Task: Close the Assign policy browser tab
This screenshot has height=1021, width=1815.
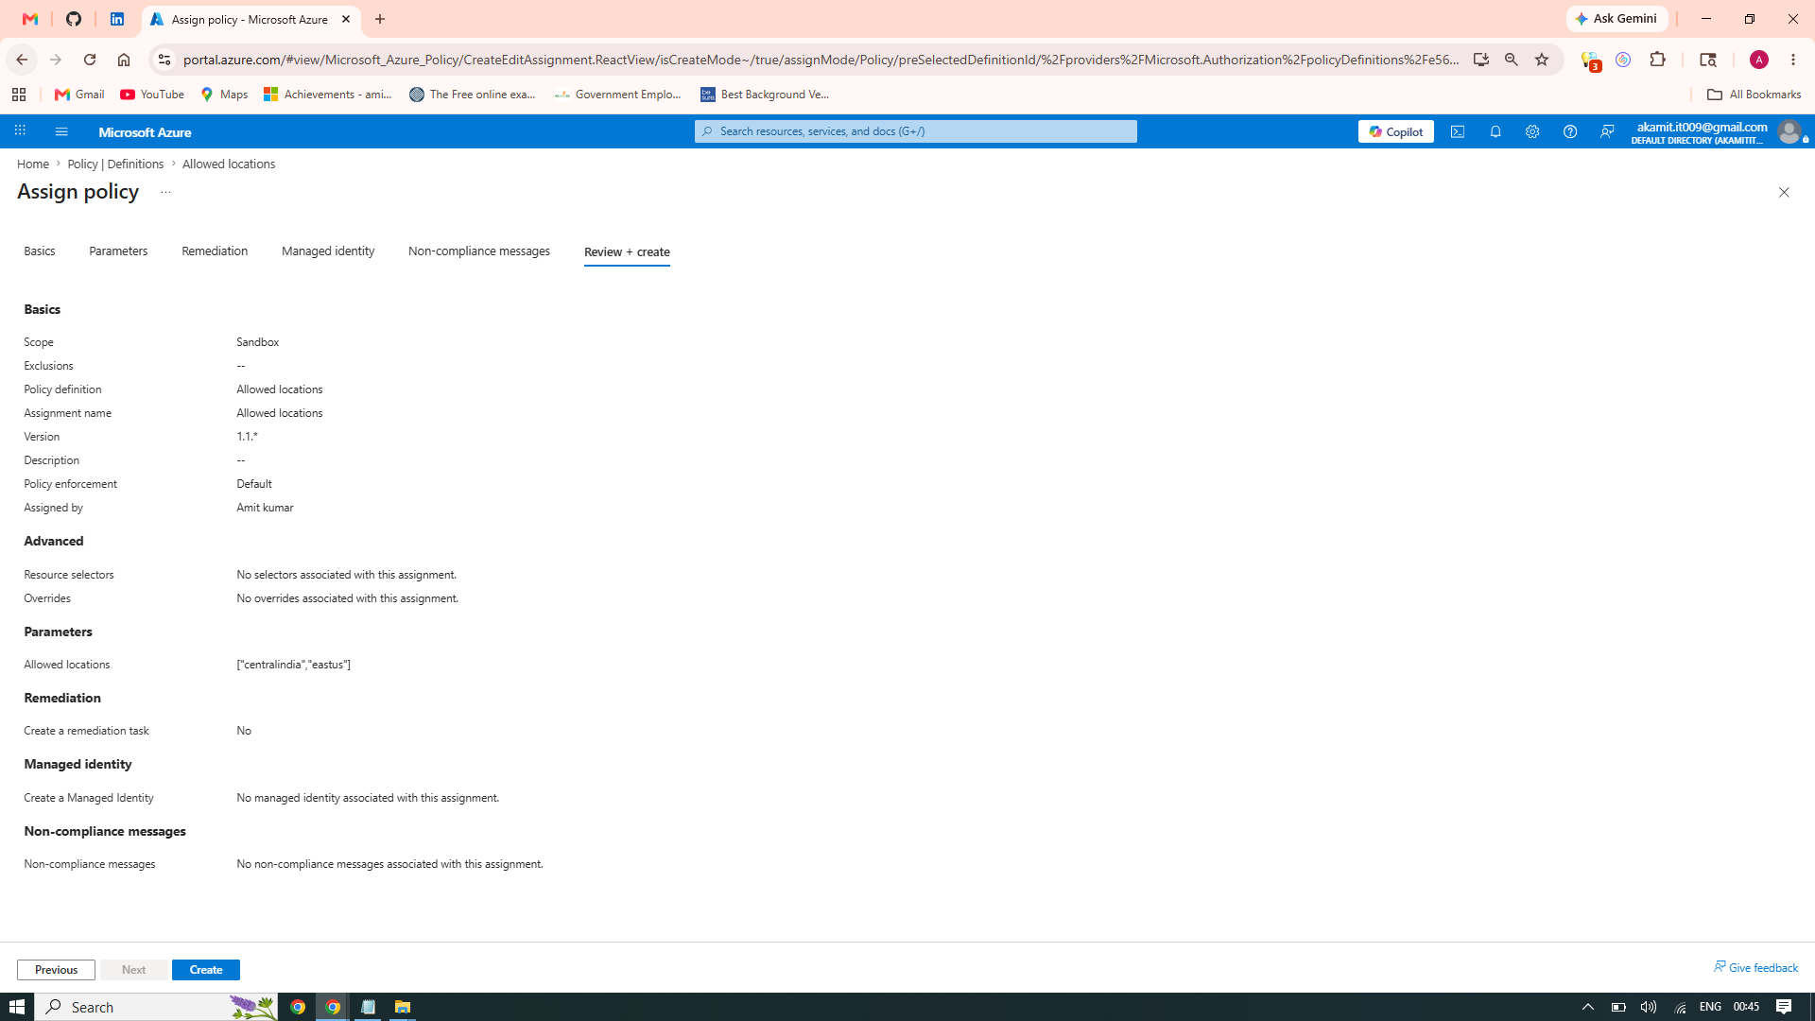Action: click(x=346, y=19)
